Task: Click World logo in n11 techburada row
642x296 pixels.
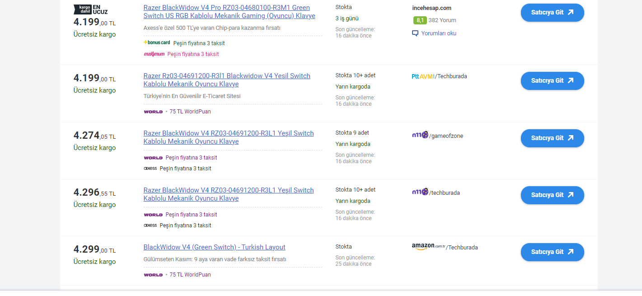Action: pyautogui.click(x=153, y=215)
